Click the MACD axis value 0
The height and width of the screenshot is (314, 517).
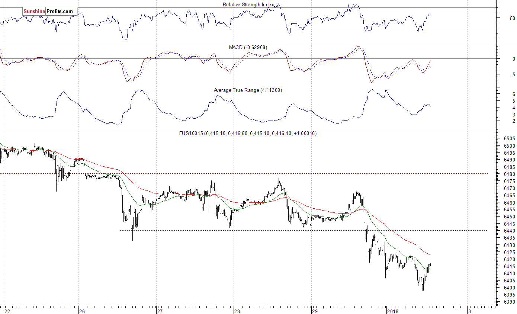pyautogui.click(x=514, y=59)
